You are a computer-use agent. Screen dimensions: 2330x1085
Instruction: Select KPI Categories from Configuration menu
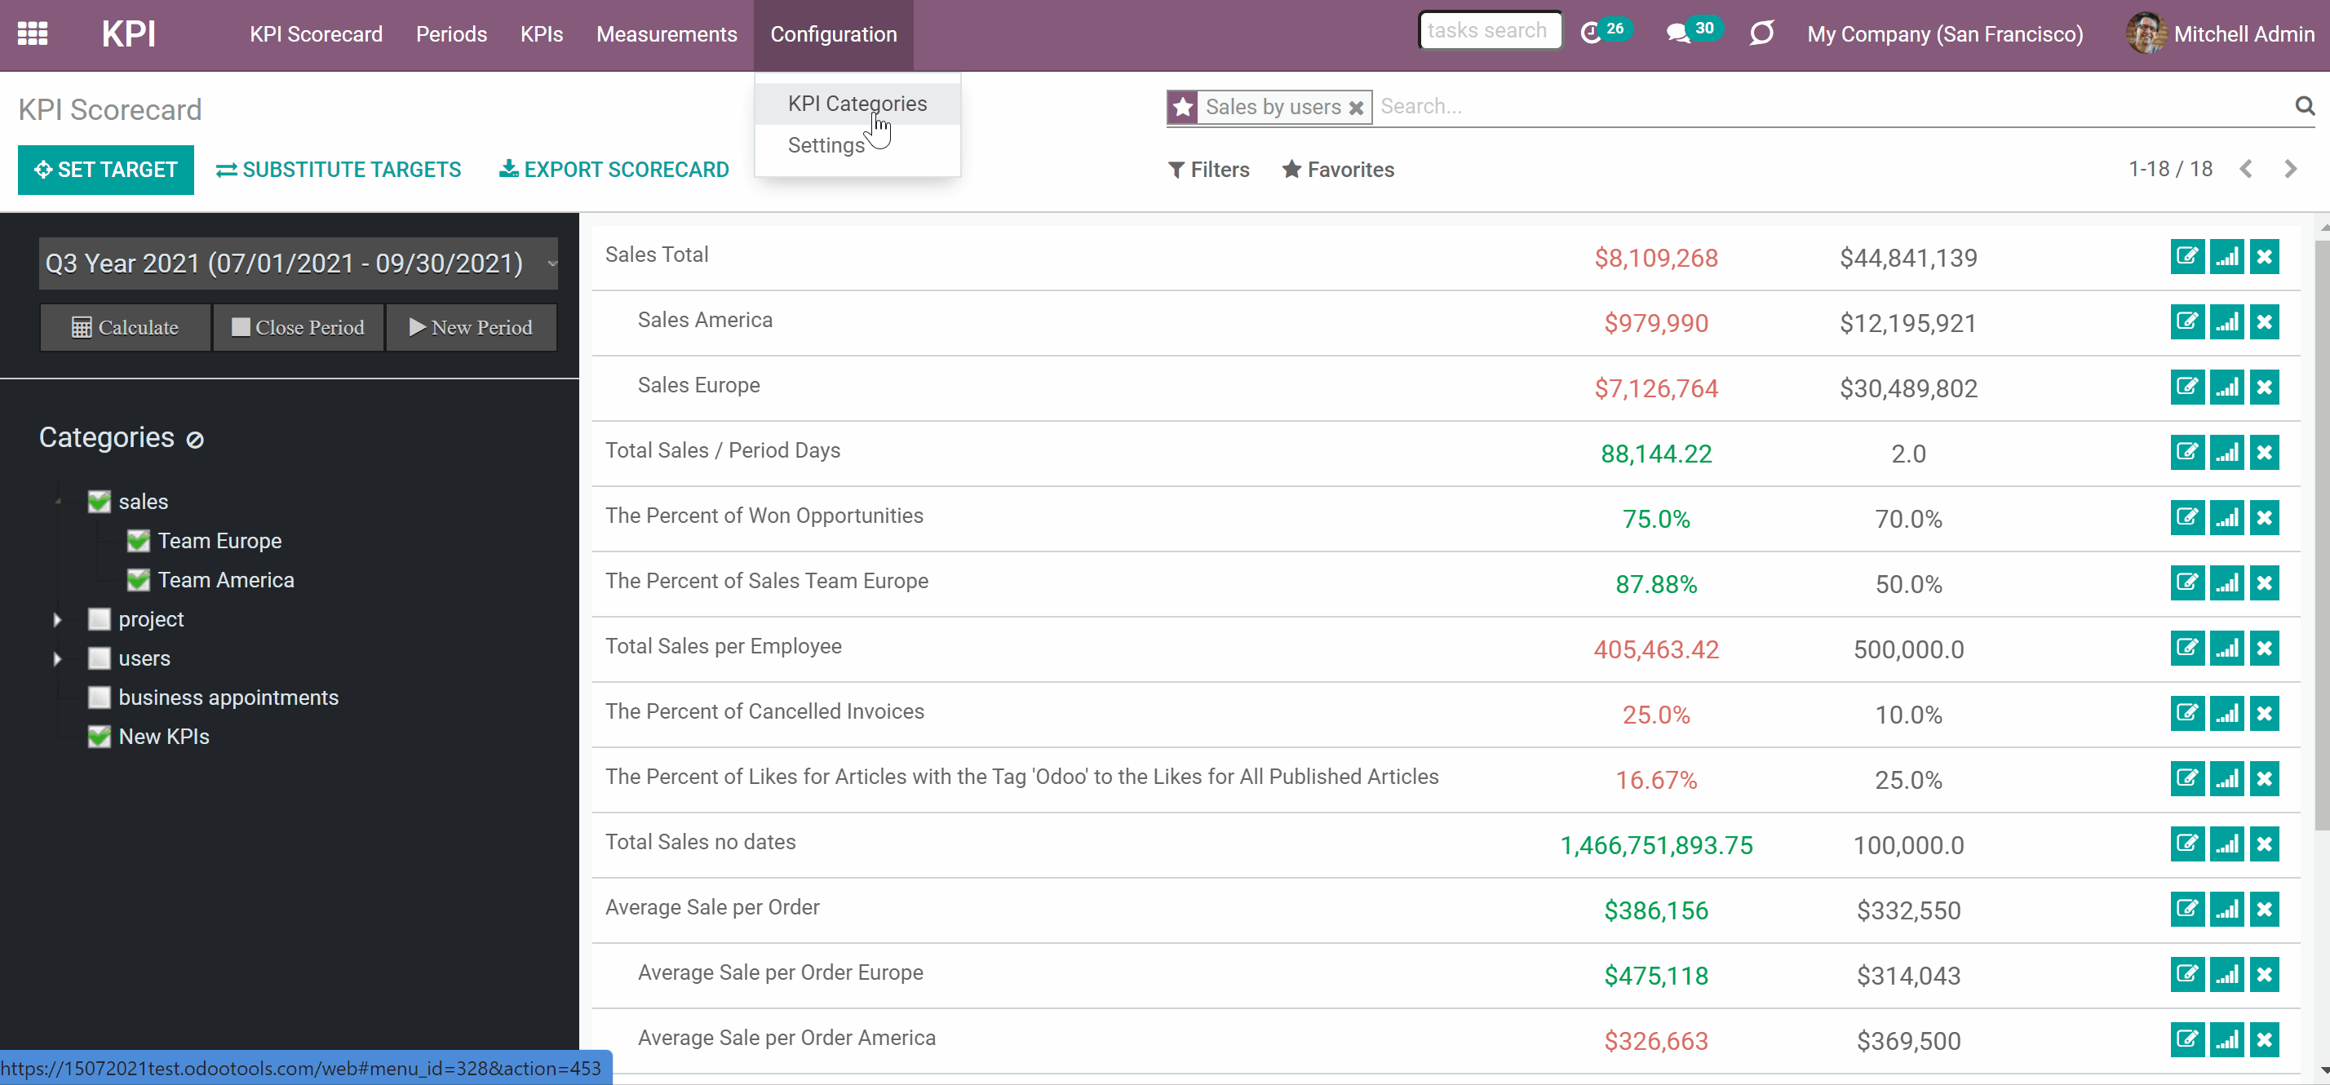[x=857, y=103]
